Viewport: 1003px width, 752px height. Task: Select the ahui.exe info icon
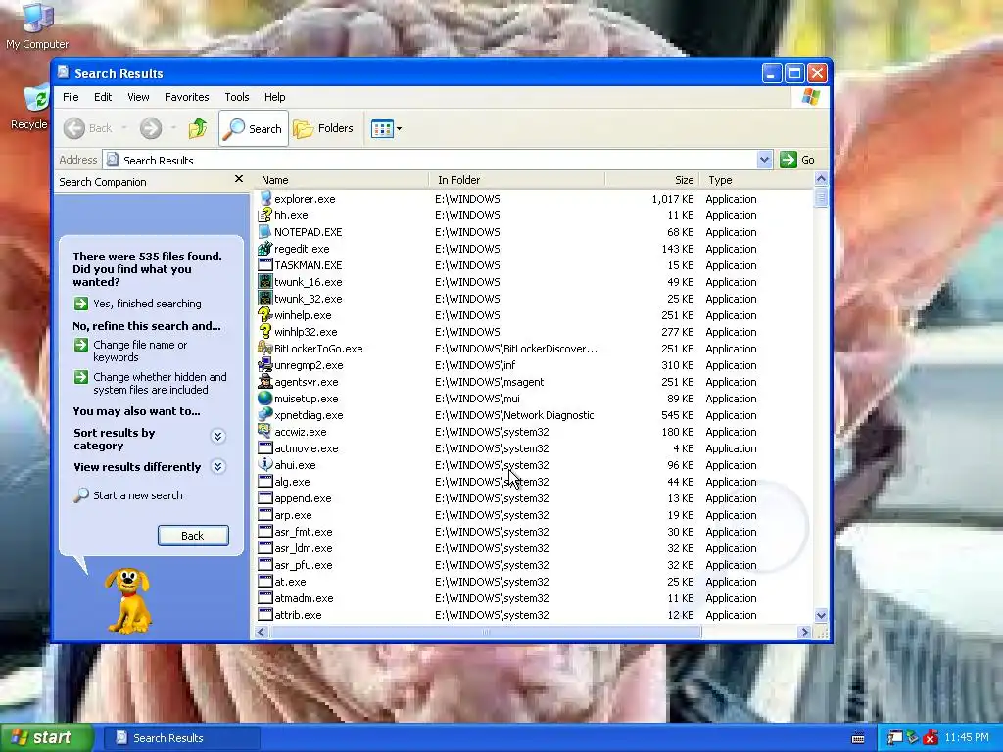[264, 465]
